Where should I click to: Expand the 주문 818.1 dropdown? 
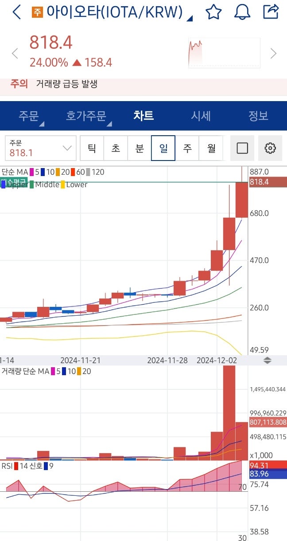pos(41,148)
